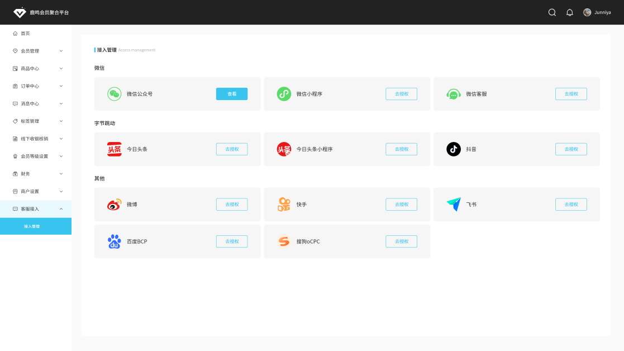624x351 pixels.
Task: Click the 今日头条 red logo
Action: tap(114, 149)
